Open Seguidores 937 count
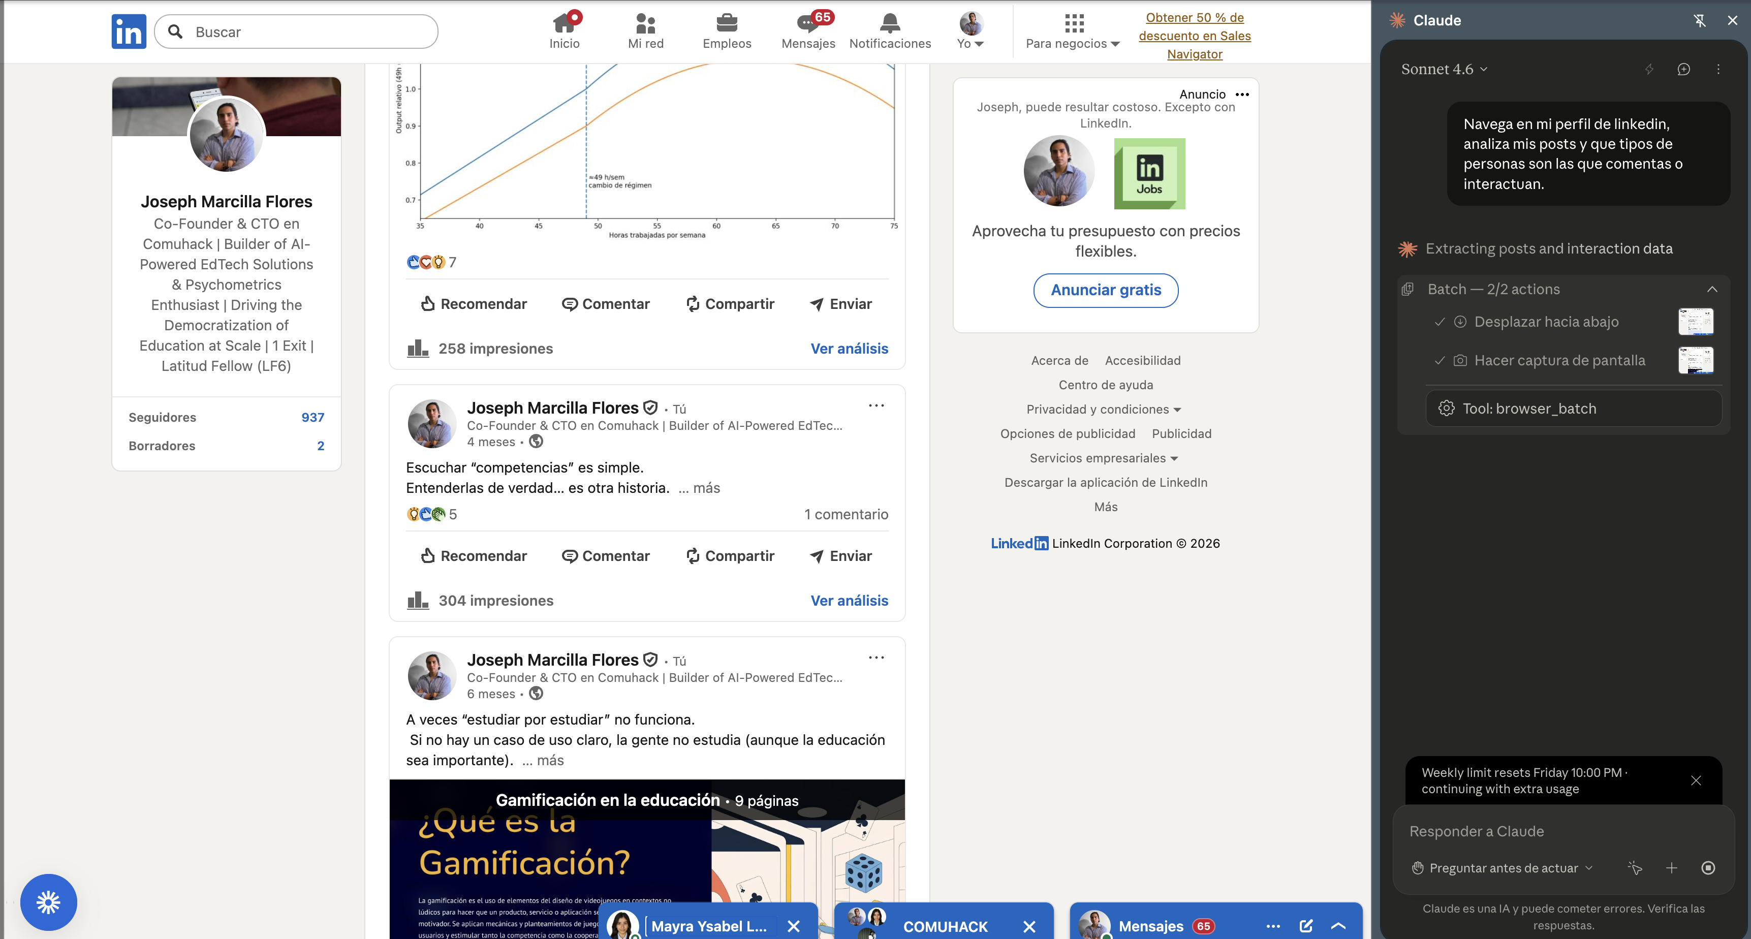 (226, 418)
